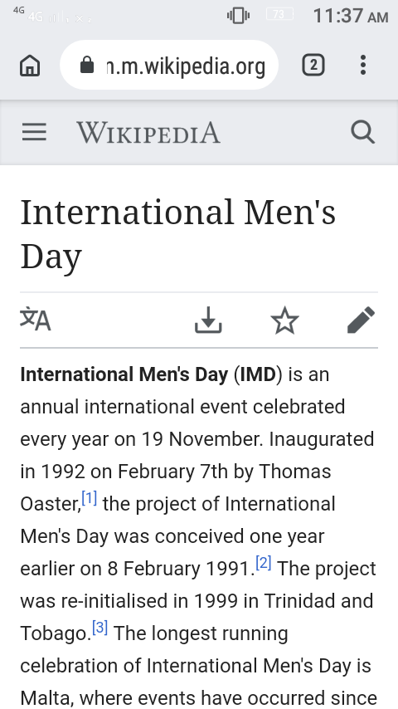Tap the vibrate mode status icon
Viewport: 398px width, 709px height.
(239, 16)
